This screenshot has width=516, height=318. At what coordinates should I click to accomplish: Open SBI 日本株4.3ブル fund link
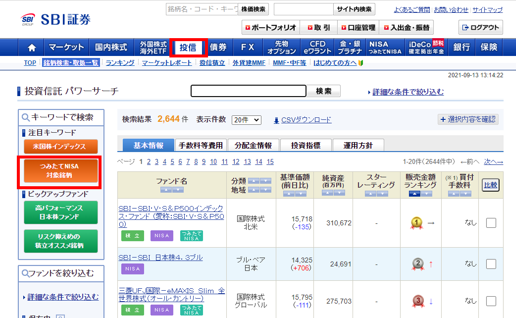(x=160, y=258)
